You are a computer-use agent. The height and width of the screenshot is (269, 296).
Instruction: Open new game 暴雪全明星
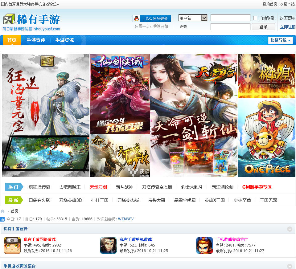coord(185,200)
